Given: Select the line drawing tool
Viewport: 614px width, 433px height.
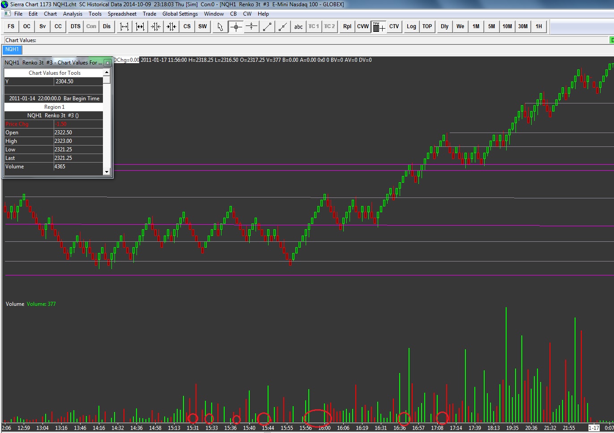Looking at the screenshot, I should click(x=267, y=26).
